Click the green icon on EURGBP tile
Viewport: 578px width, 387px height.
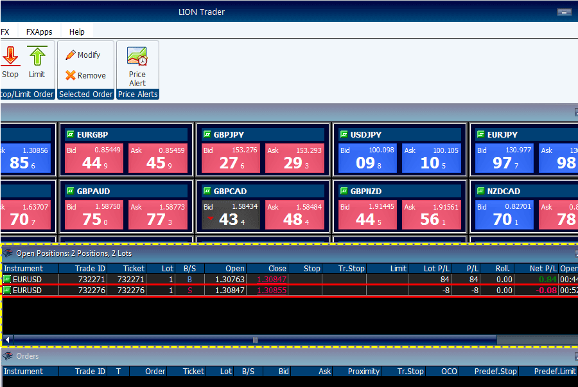click(x=70, y=134)
